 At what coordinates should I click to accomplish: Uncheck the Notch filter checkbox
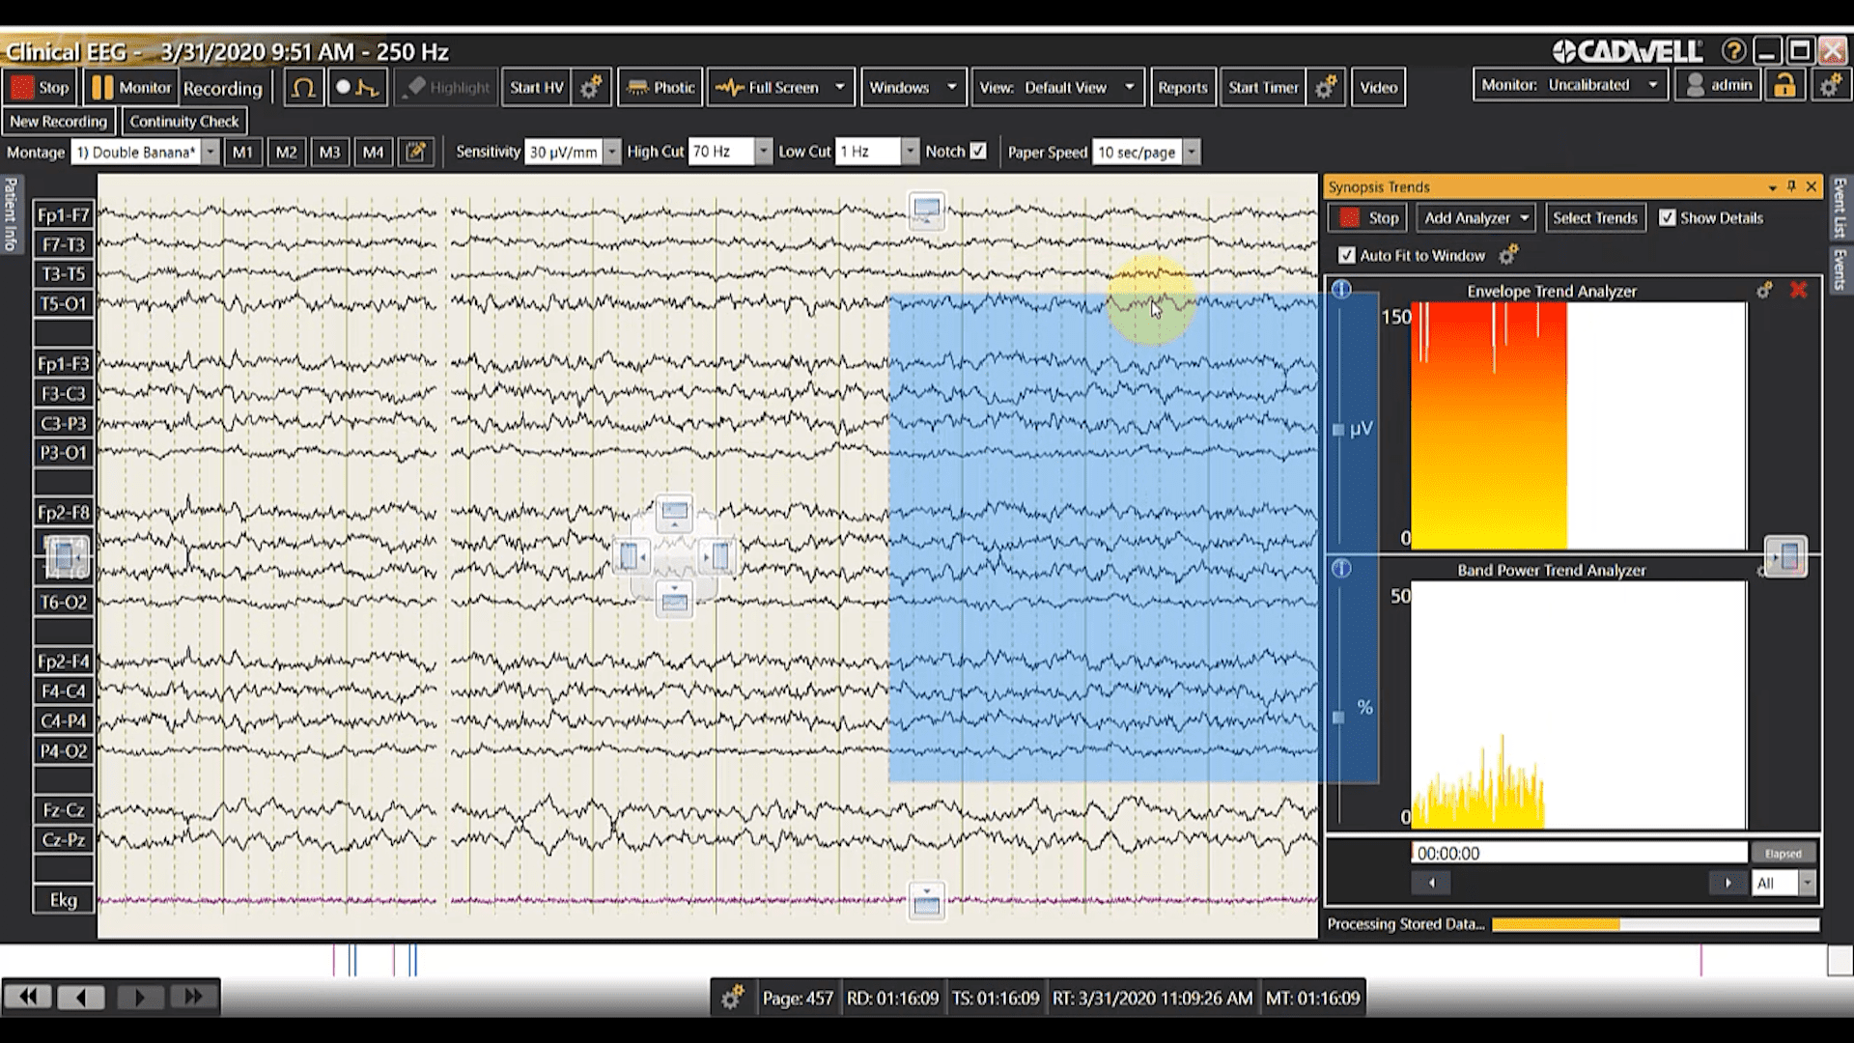point(978,152)
